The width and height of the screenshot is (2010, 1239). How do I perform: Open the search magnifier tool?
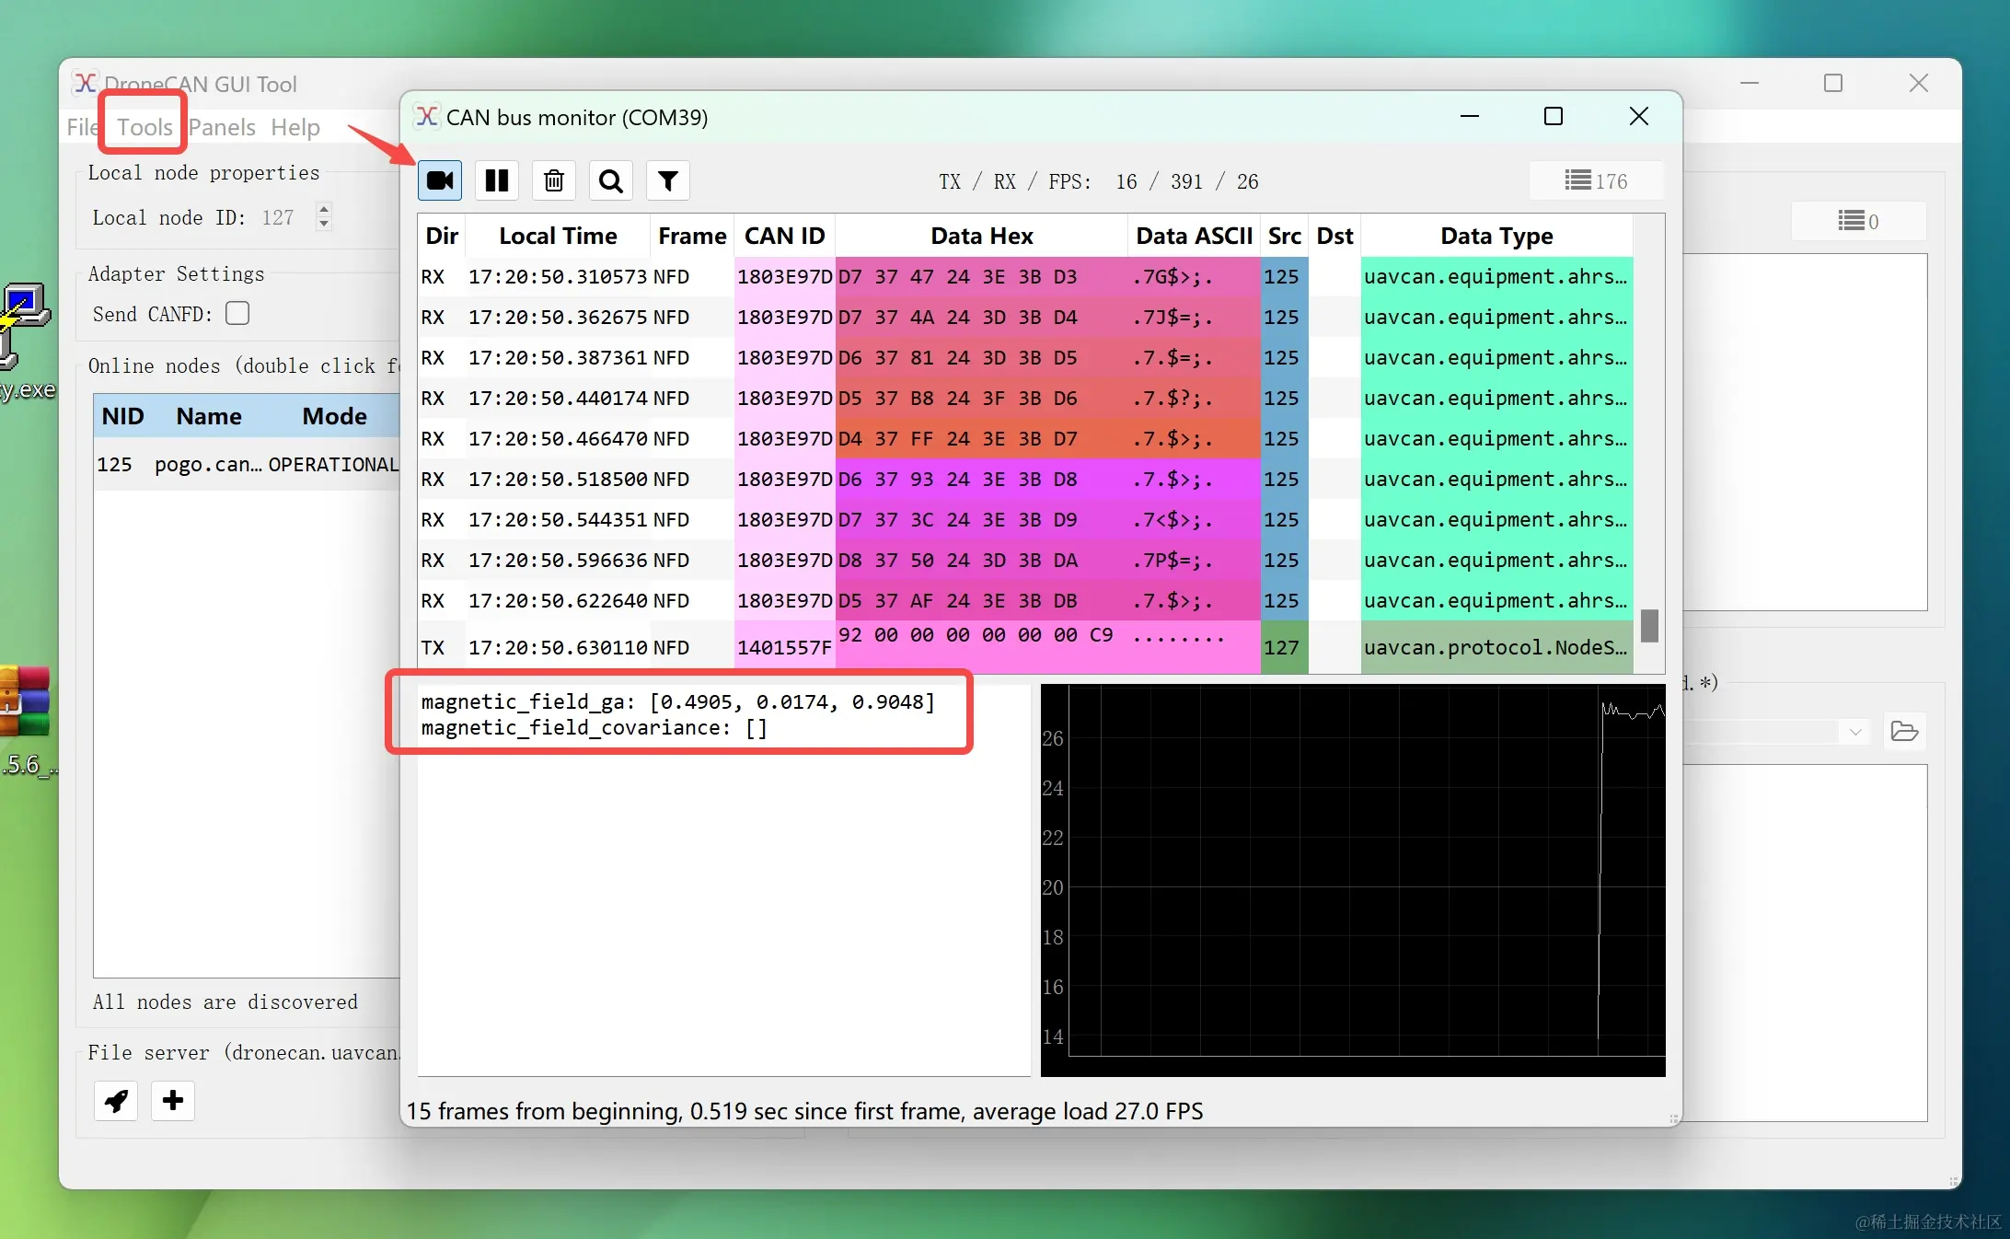pos(611,180)
